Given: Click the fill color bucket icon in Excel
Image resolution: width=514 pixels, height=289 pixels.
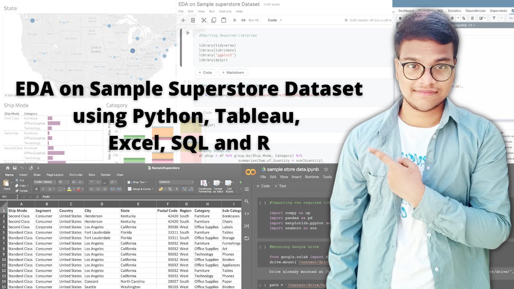Looking at the screenshot, I should (69, 189).
